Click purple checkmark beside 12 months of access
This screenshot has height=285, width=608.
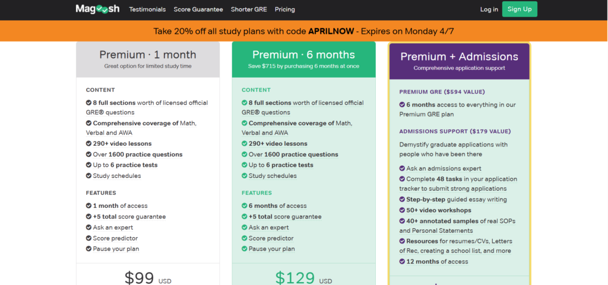coord(402,261)
